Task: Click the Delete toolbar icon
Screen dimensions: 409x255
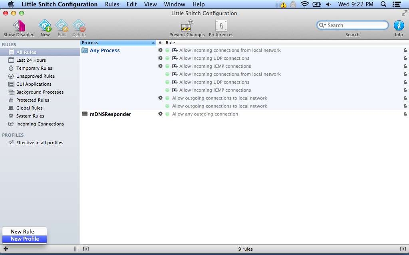Action: coord(79,28)
